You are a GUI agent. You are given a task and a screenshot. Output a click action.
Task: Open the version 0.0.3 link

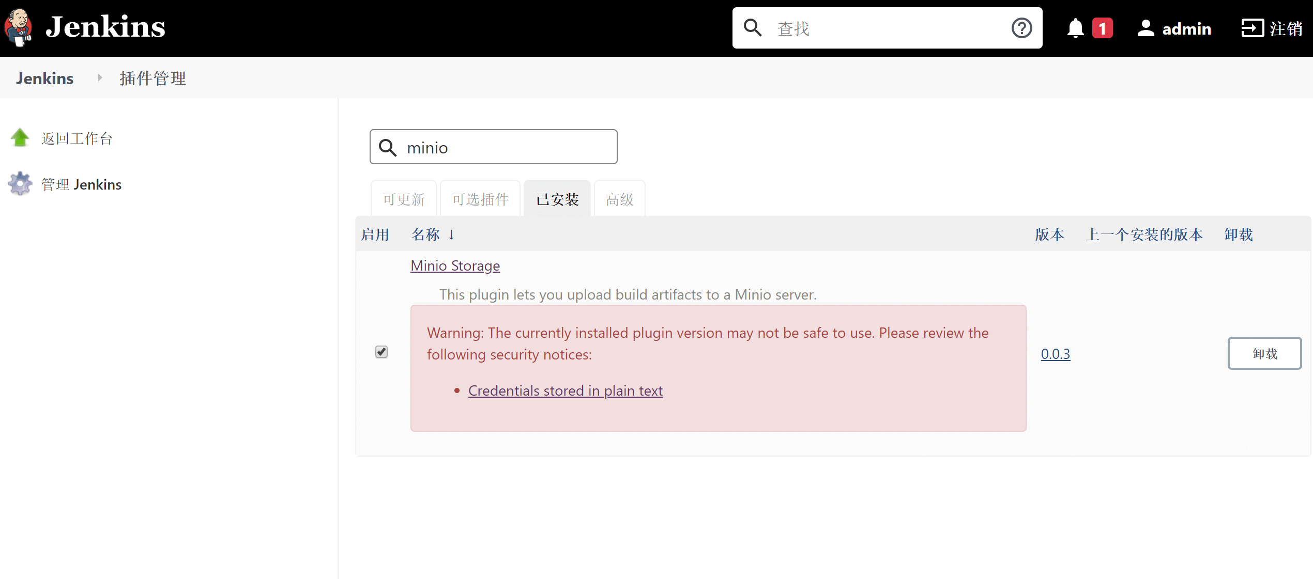[x=1056, y=354]
